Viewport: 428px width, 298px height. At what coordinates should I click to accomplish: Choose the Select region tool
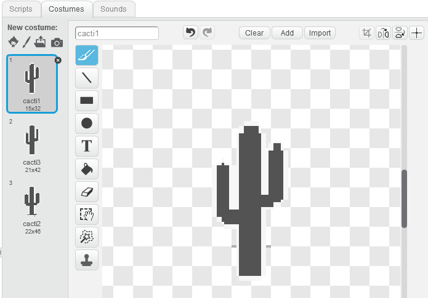pos(87,214)
